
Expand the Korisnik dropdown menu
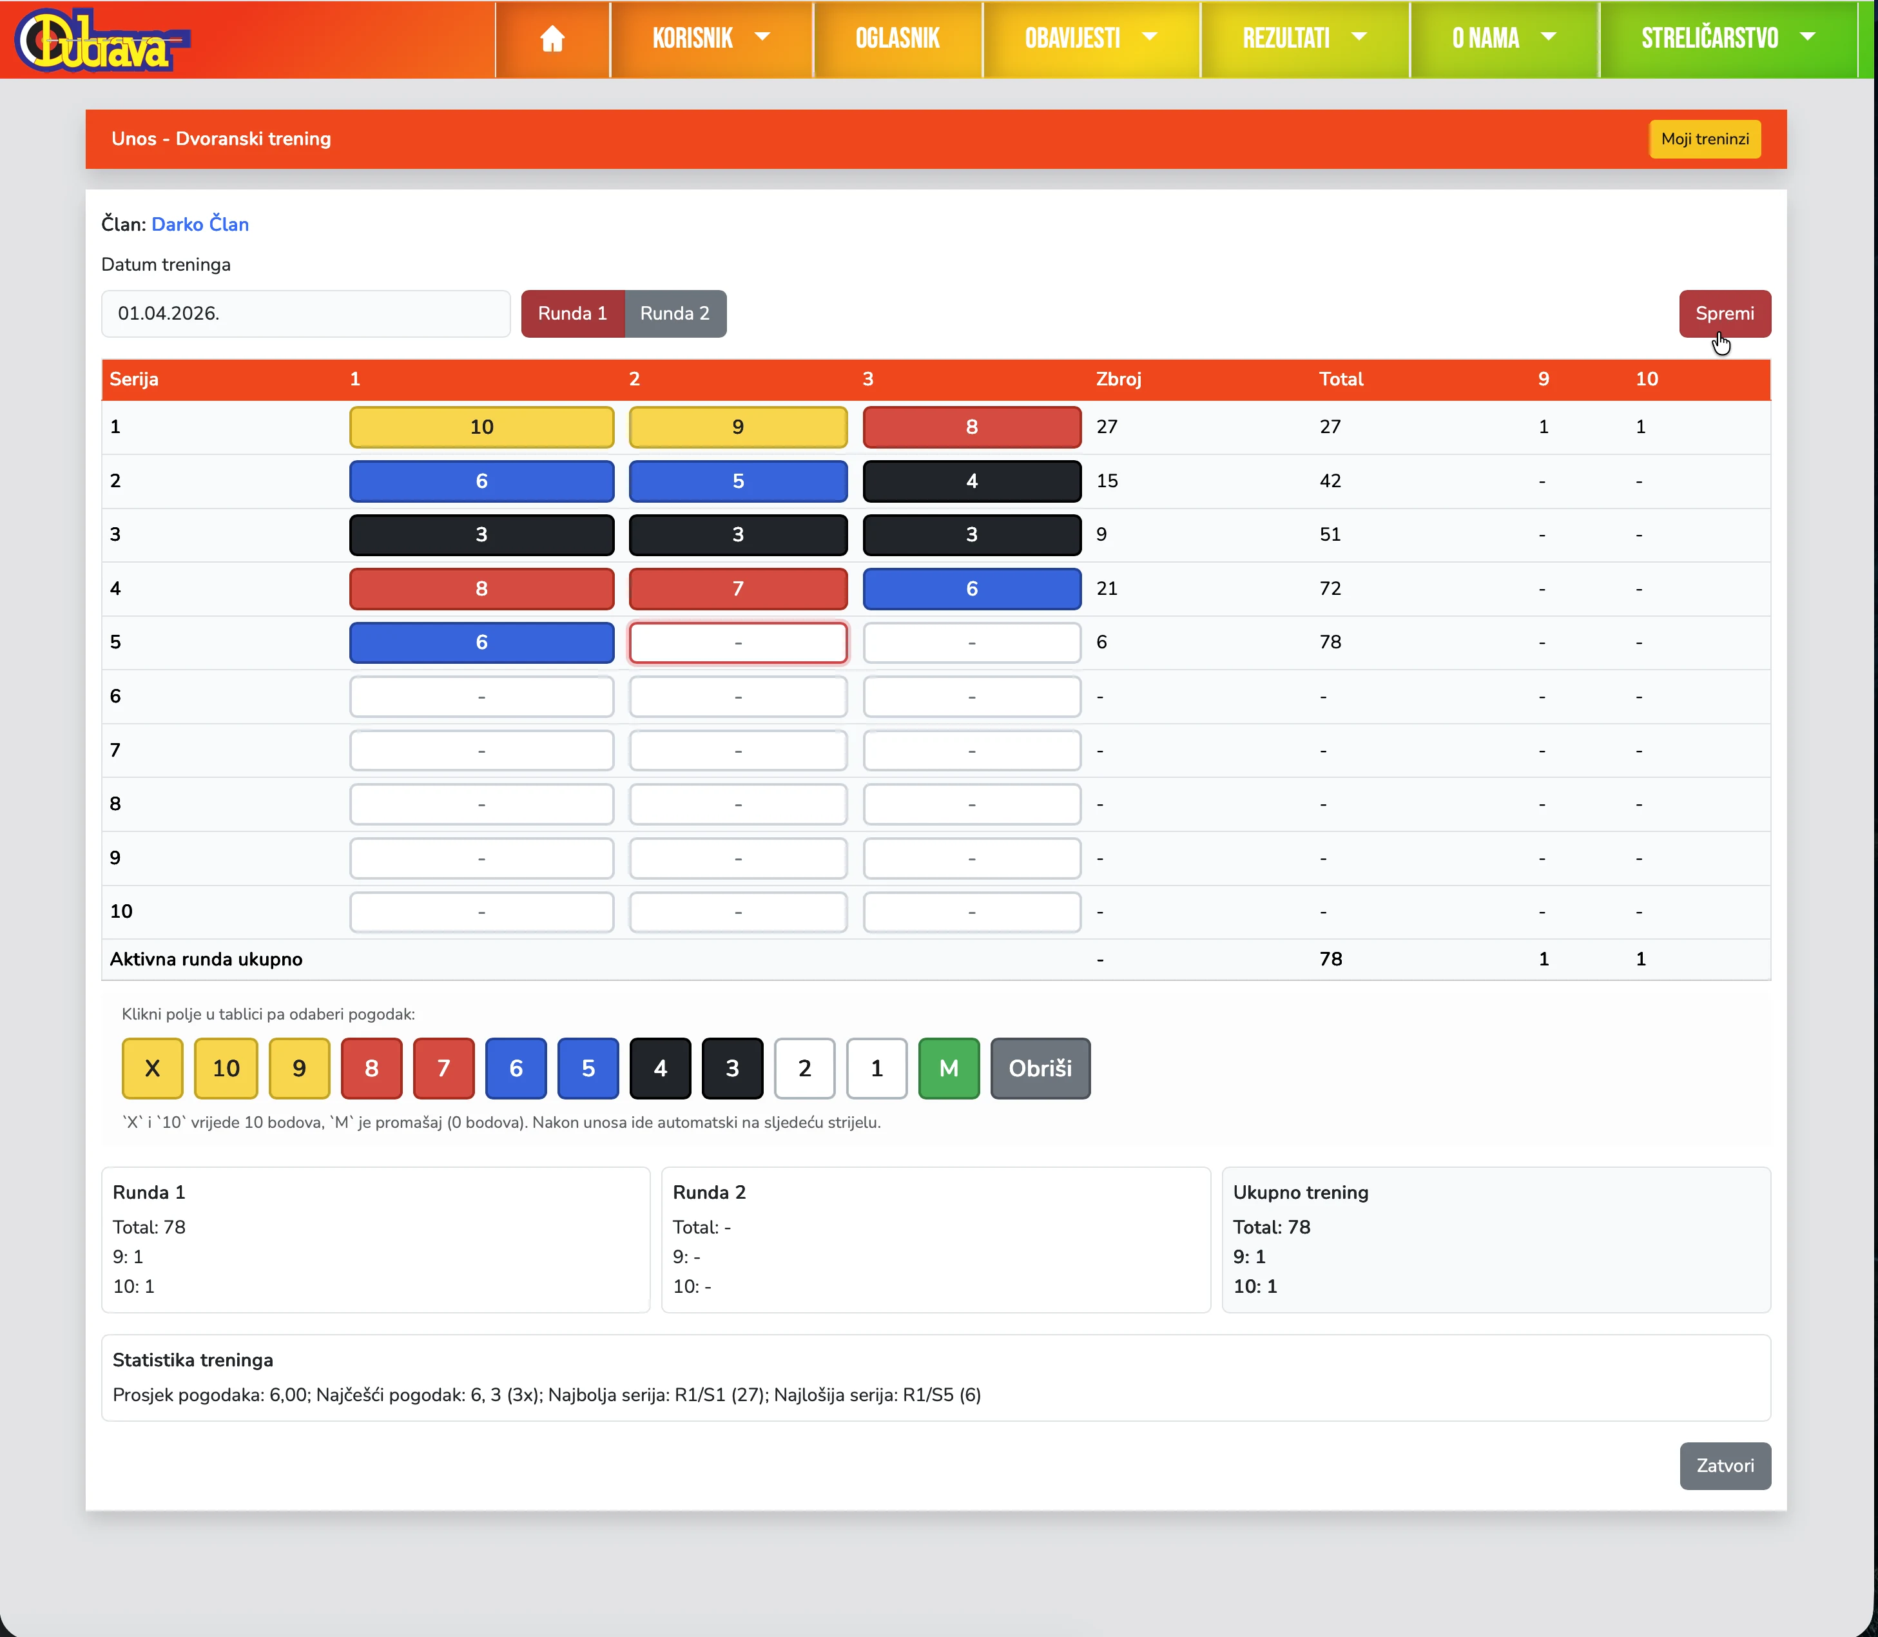pos(711,39)
